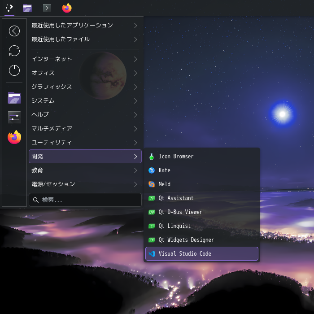This screenshot has width=314, height=314.
Task: Click chevron arrow beside システム
Action: (135, 101)
